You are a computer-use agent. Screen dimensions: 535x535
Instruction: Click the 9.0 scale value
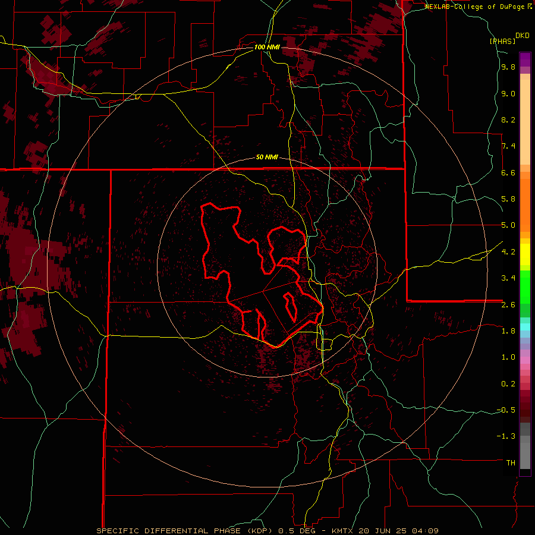508,94
